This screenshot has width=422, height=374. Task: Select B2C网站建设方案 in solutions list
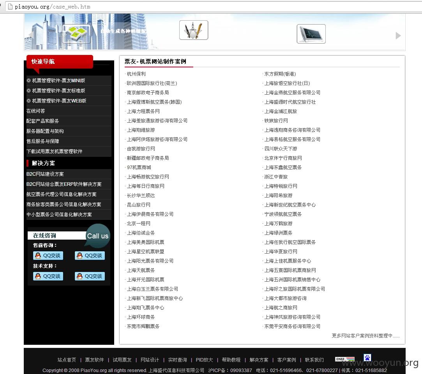(x=69, y=174)
